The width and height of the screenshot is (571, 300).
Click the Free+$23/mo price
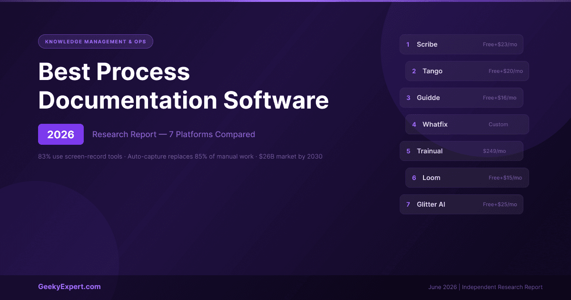[x=500, y=44]
